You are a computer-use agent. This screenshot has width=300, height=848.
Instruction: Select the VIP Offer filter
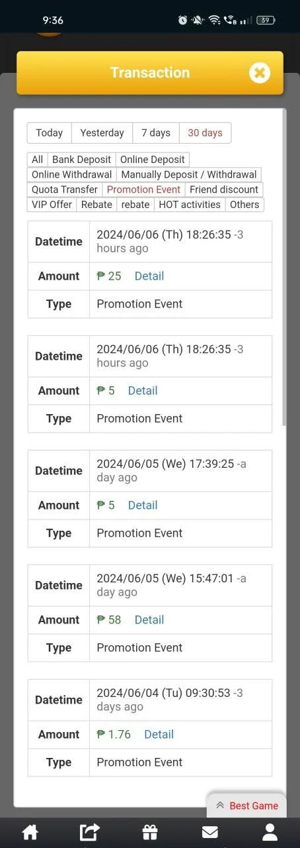52,205
